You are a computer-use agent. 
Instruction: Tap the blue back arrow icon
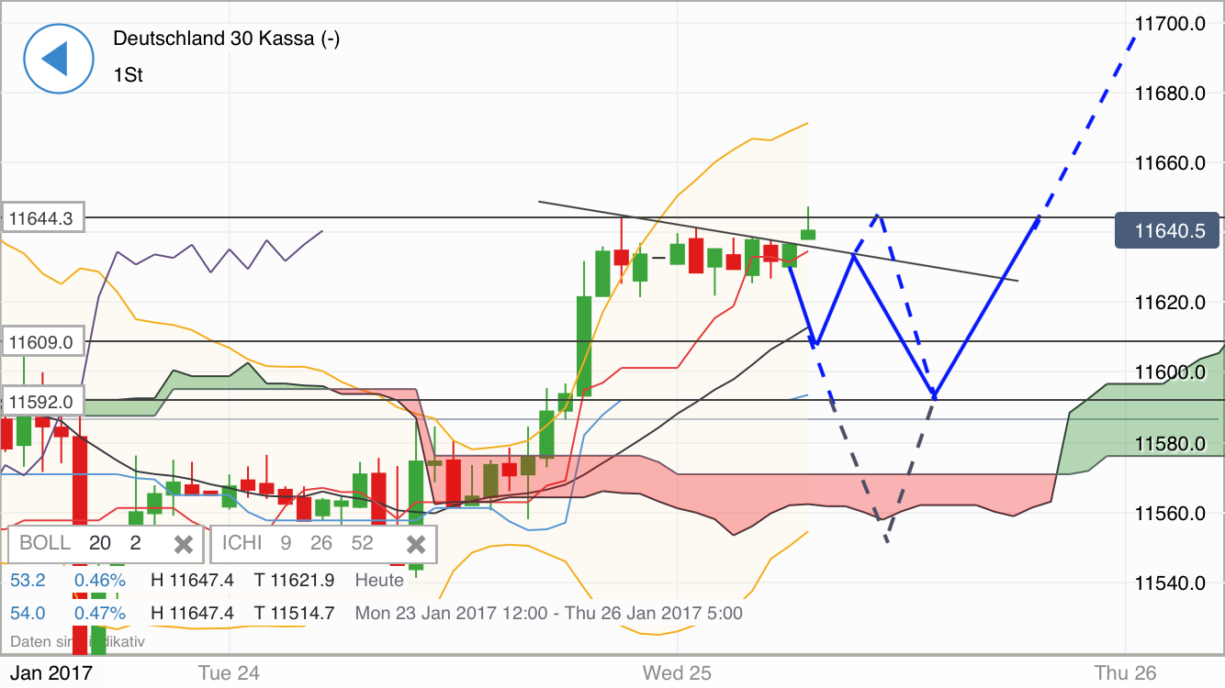(x=58, y=58)
